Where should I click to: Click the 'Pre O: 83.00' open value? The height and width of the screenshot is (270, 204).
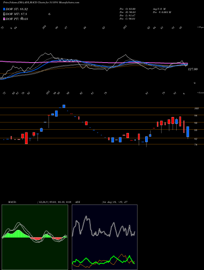point(127,9)
